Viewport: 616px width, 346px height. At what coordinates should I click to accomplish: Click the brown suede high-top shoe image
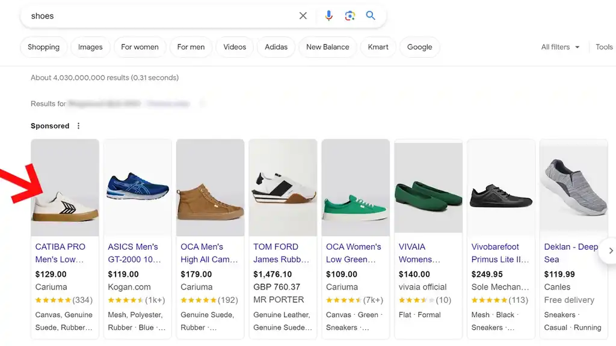pos(210,187)
